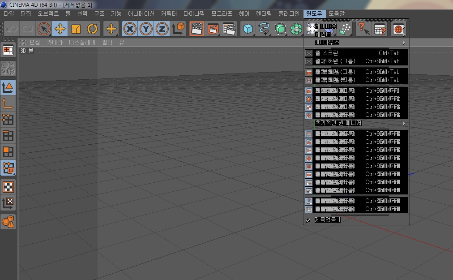Open the 렌더링 menu
Image resolution: width=453 pixels, height=280 pixels.
pos(264,13)
